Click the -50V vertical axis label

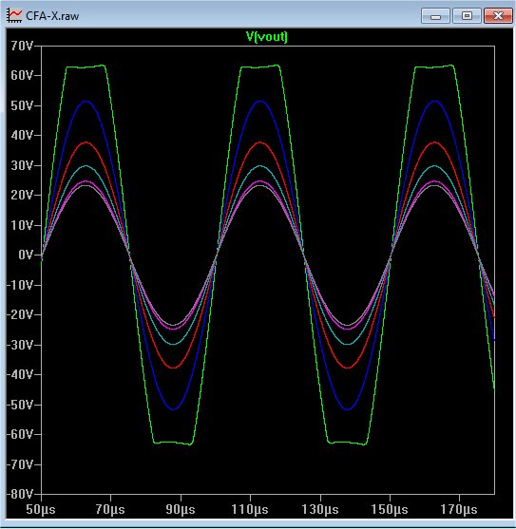20,405
